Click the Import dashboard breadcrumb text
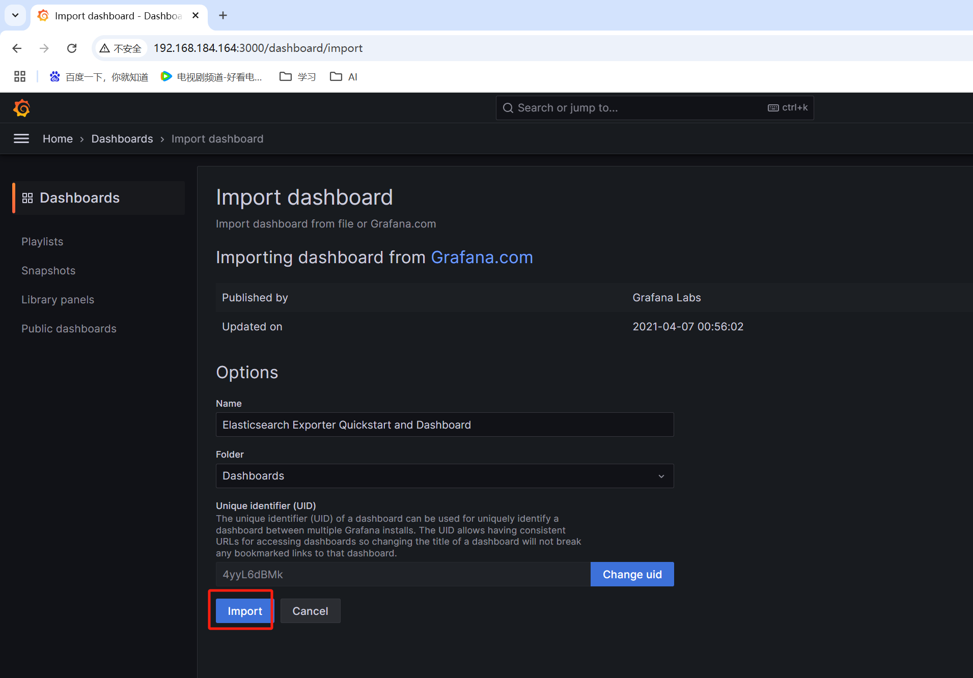This screenshot has width=973, height=678. 217,139
